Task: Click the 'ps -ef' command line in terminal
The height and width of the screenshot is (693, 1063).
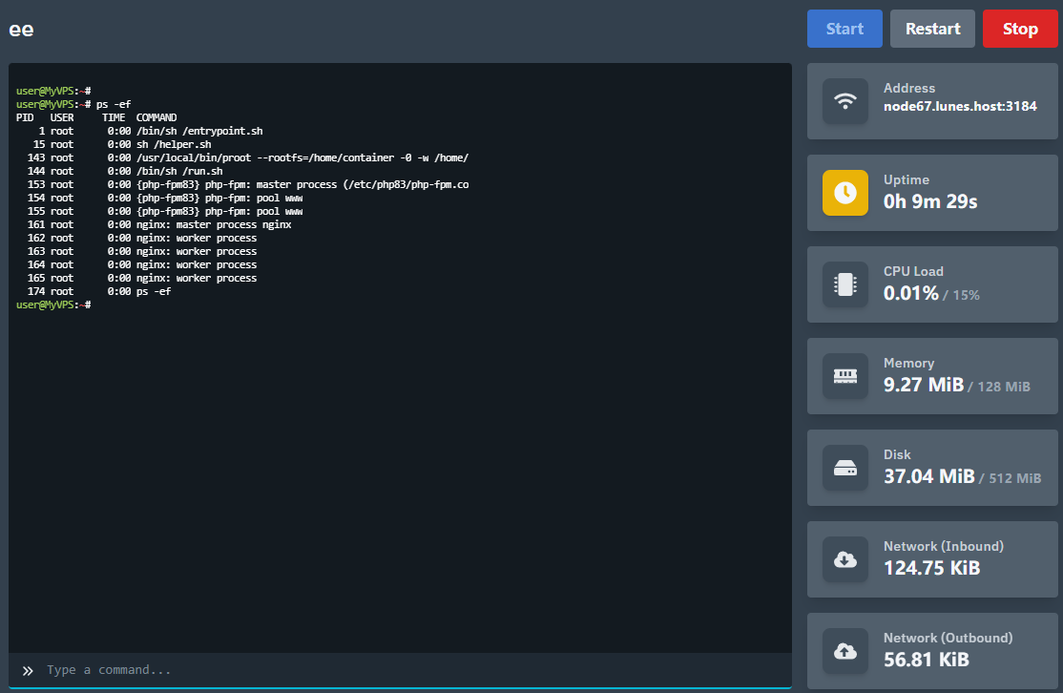Action: tap(113, 104)
